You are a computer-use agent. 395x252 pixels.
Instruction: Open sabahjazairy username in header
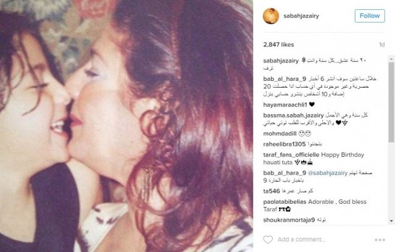[x=301, y=16]
